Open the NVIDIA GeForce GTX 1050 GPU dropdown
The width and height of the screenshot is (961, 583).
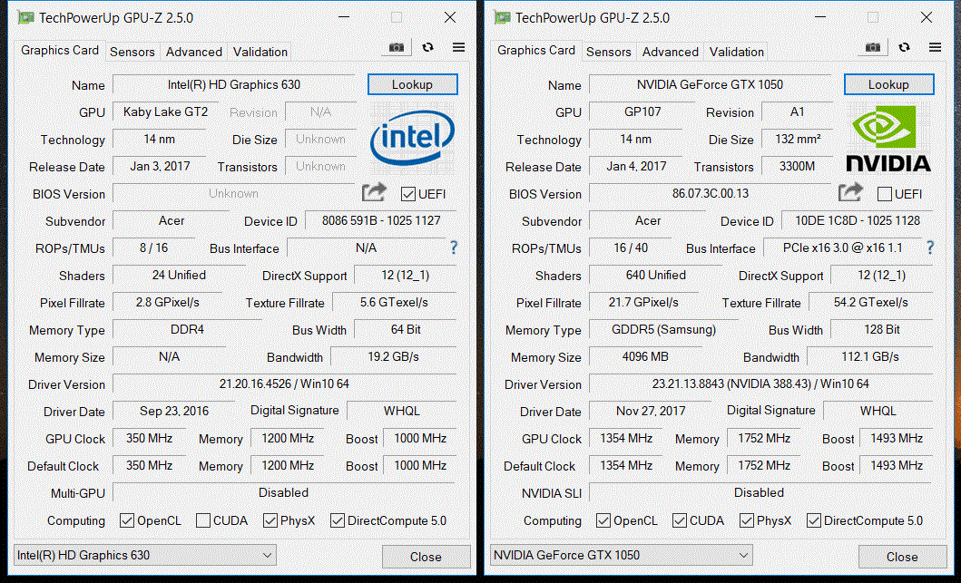pyautogui.click(x=621, y=556)
